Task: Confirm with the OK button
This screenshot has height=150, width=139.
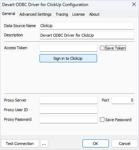Action: [96, 144]
